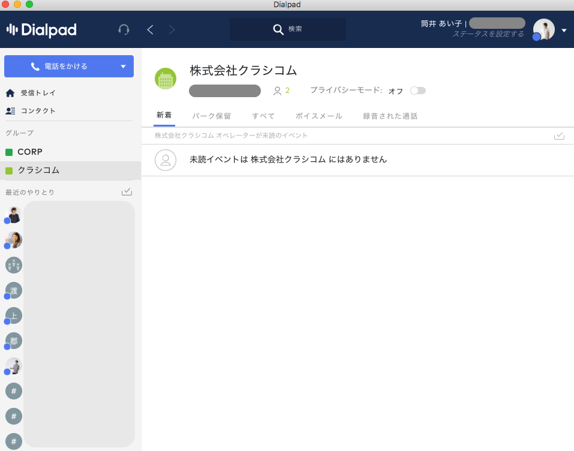
Task: Click the search magnifier icon
Action: pos(278,29)
